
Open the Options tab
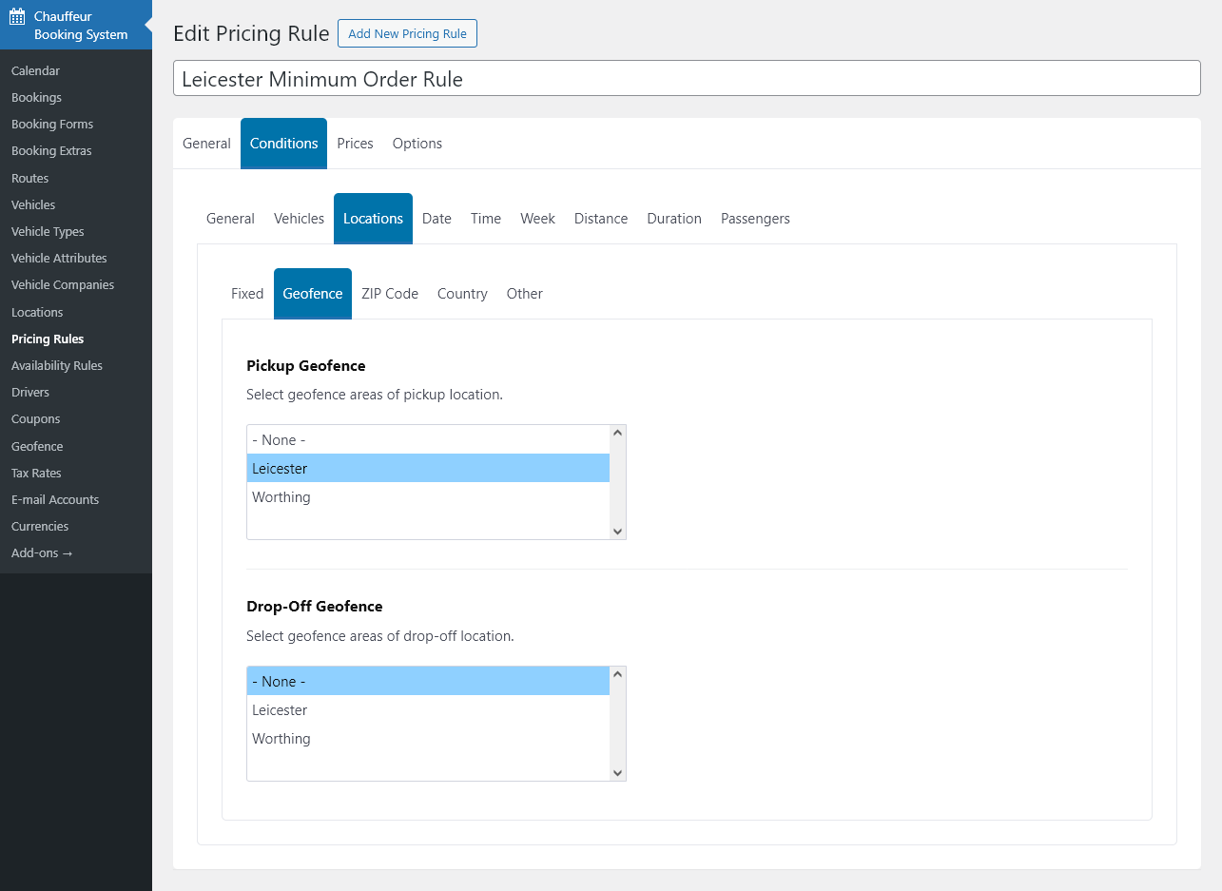click(x=417, y=144)
